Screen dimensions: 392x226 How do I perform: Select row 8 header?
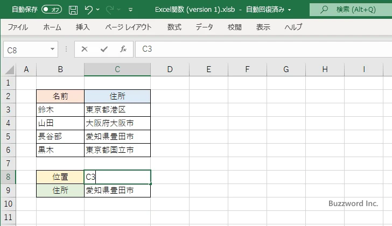point(8,177)
